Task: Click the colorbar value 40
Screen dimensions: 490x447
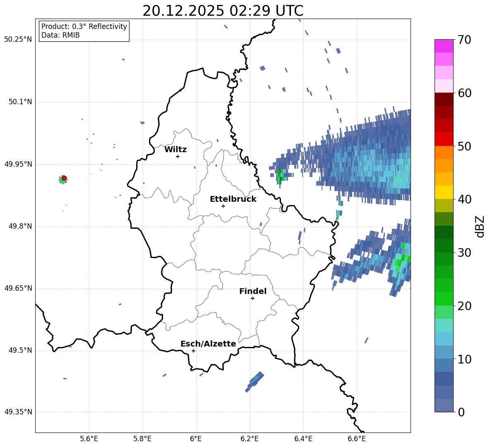Action: click(x=464, y=199)
